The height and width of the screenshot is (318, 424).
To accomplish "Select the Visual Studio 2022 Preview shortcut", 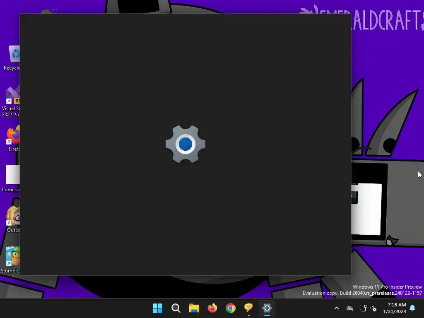I will tap(11, 102).
